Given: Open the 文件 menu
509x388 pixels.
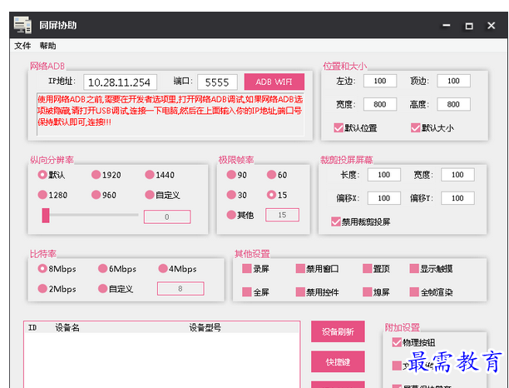Looking at the screenshot, I should pyautogui.click(x=22, y=46).
